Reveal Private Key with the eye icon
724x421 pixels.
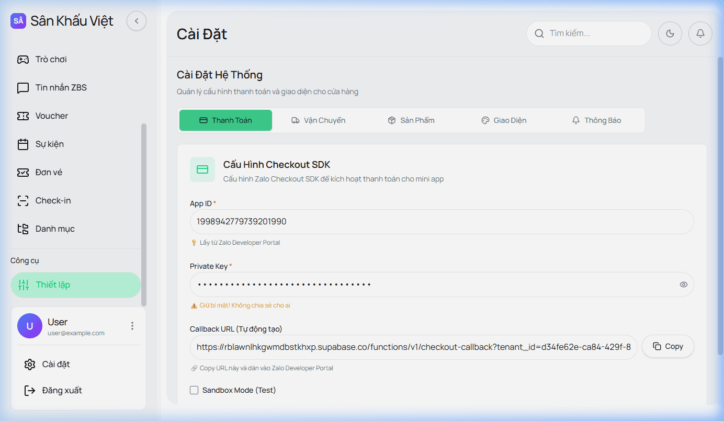point(683,285)
